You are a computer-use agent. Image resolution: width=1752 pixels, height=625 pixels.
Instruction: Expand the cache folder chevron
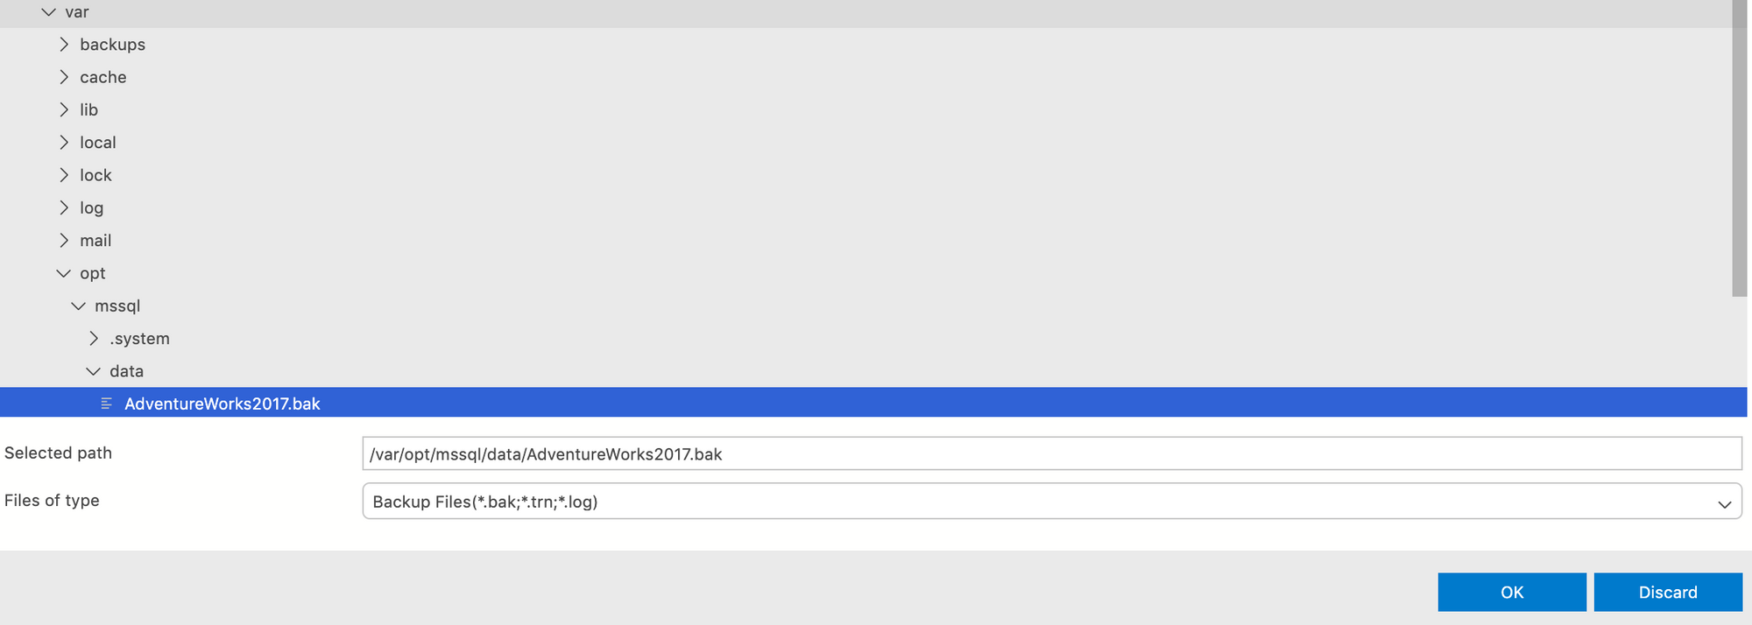coord(64,77)
